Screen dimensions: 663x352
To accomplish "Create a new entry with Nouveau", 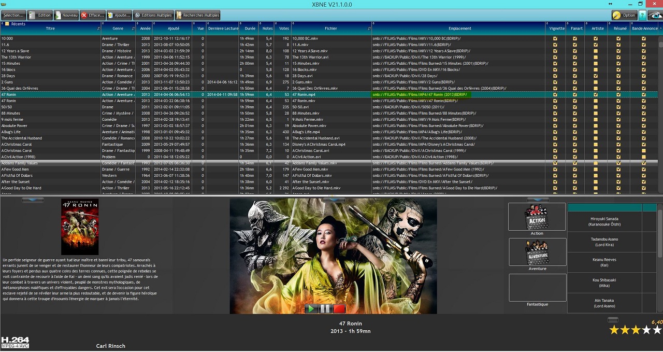I will [x=66, y=15].
